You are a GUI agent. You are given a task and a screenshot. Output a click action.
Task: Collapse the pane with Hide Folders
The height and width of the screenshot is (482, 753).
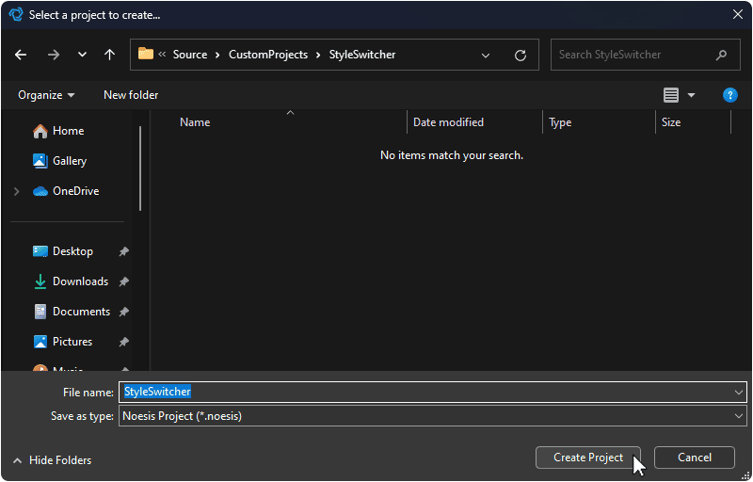(x=53, y=460)
